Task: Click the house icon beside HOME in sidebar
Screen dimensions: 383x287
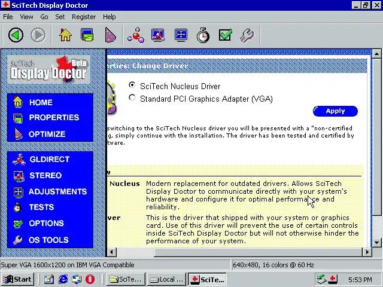Action: pyautogui.click(x=18, y=102)
